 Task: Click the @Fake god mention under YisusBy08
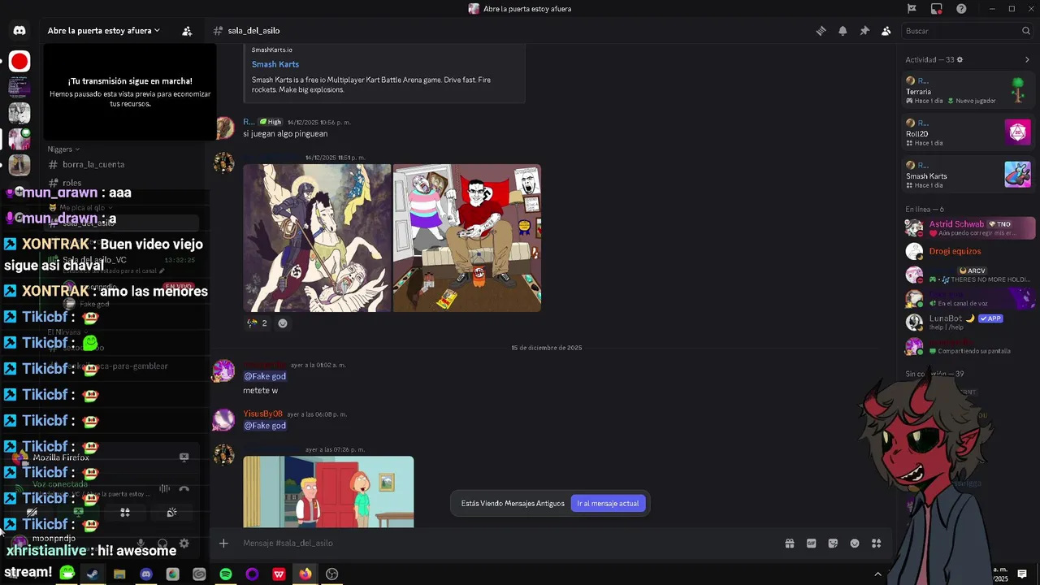point(265,426)
